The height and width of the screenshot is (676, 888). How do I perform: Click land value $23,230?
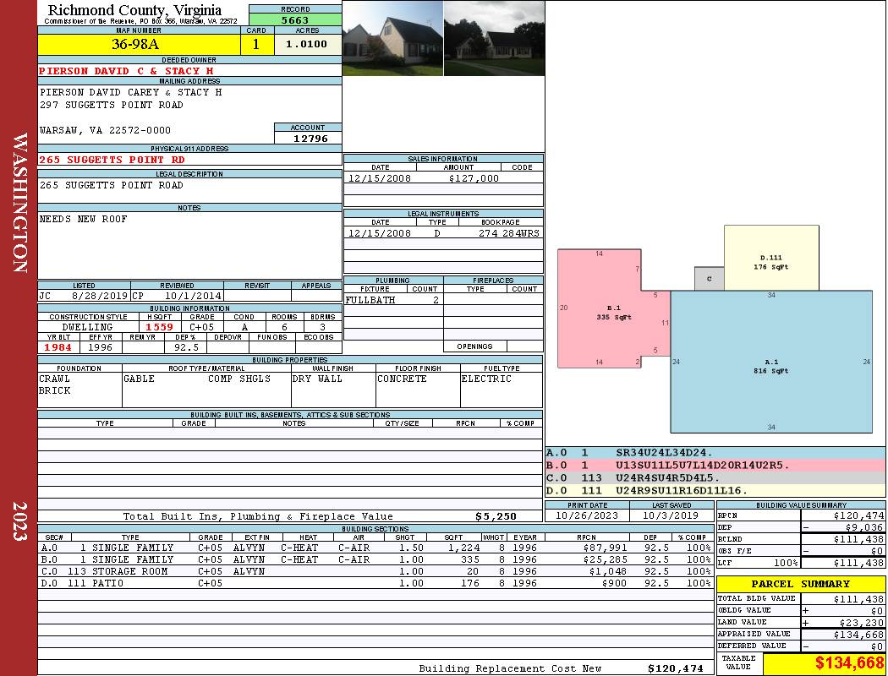[861, 622]
